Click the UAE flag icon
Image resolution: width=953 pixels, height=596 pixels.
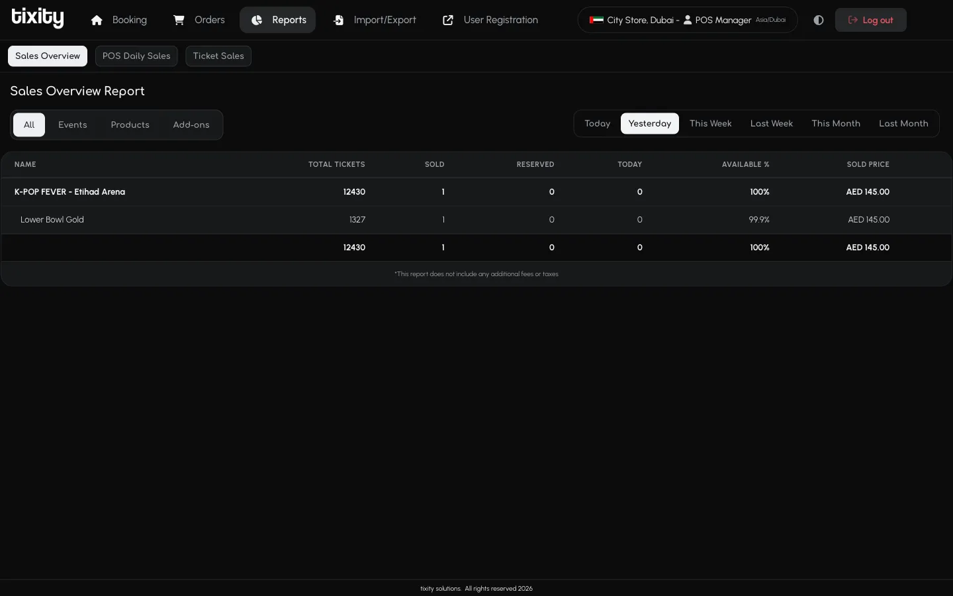[596, 20]
